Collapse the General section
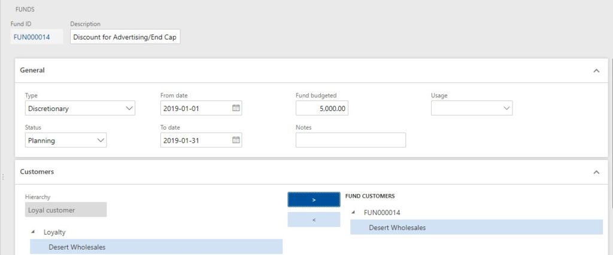Image resolution: width=613 pixels, height=255 pixels. tap(596, 70)
